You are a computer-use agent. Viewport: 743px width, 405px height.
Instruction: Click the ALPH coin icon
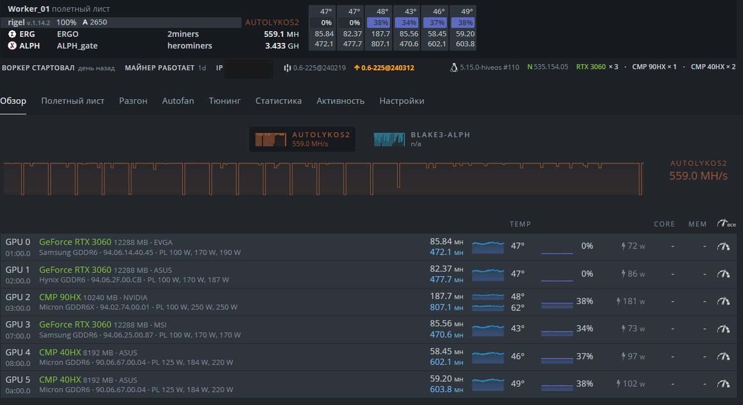pyautogui.click(x=12, y=46)
